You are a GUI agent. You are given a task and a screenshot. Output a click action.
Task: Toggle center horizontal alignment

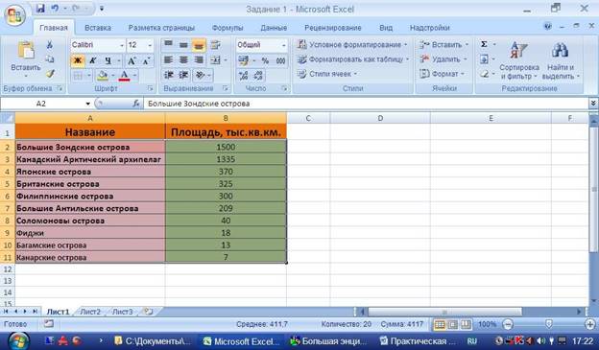tap(183, 59)
